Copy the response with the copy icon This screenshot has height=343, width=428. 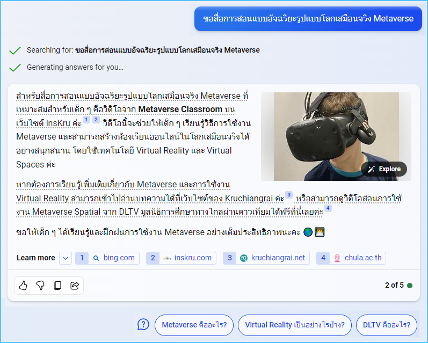point(57,286)
